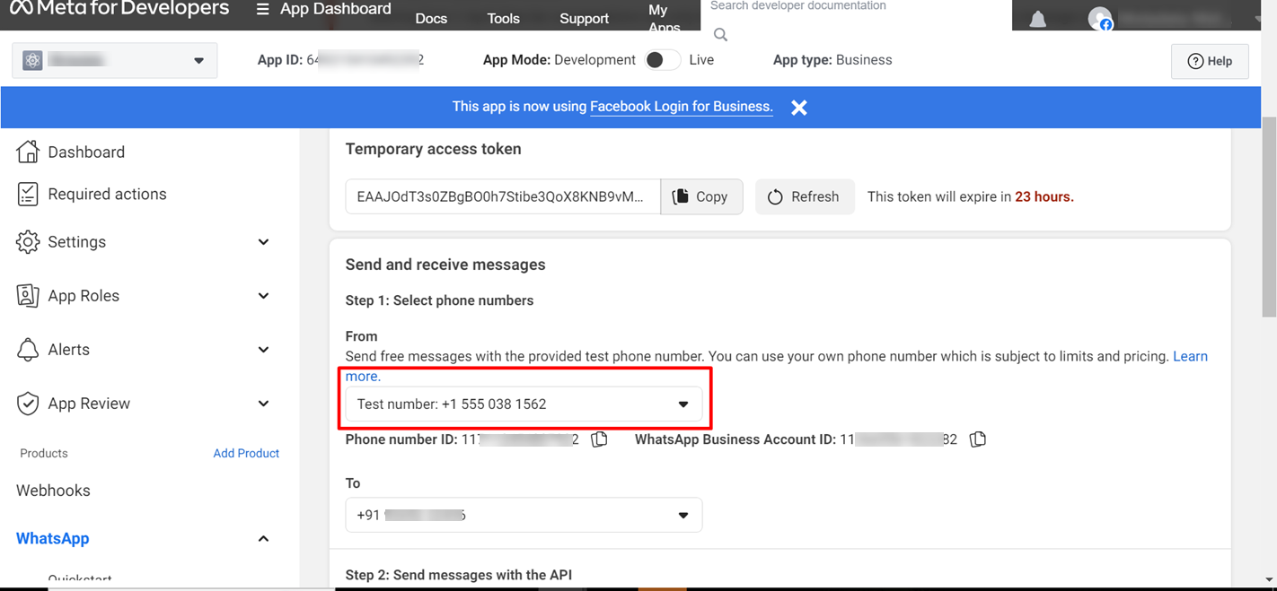
Task: Click the Add Product link
Action: (246, 454)
